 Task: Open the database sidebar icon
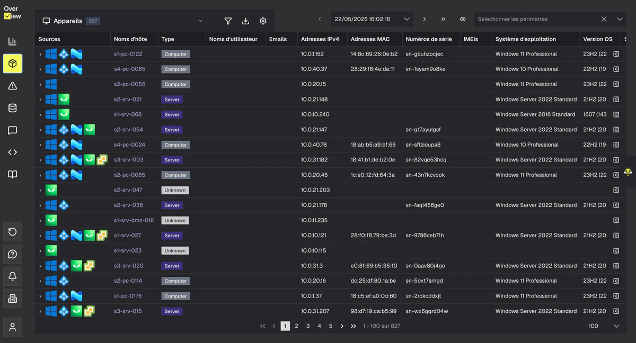[13, 108]
